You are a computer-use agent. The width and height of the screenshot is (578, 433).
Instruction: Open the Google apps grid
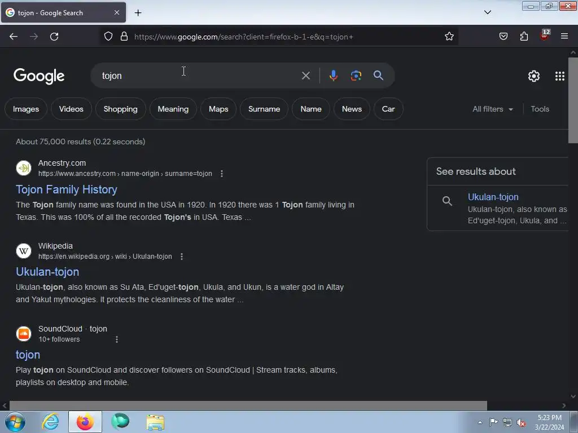(x=559, y=76)
